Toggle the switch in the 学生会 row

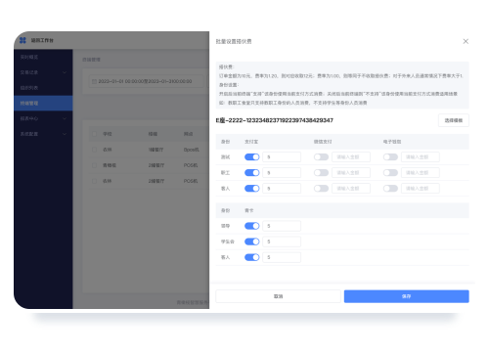[252, 242]
